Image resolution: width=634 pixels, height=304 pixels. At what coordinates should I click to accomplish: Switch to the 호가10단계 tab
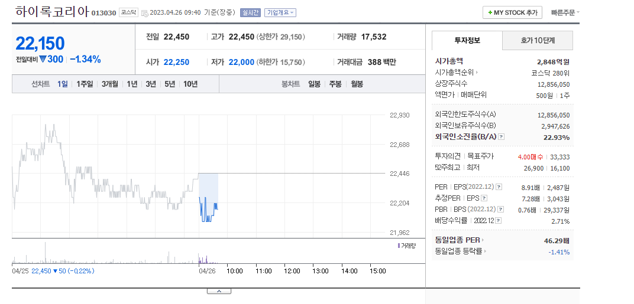[538, 40]
